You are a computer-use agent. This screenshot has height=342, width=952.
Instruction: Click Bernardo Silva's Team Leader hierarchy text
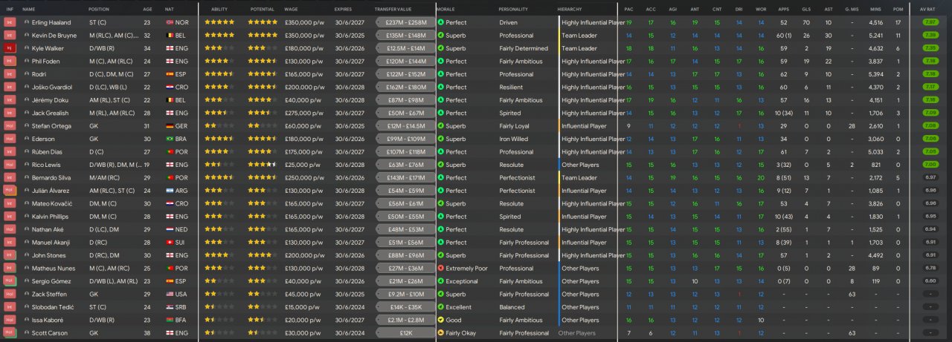point(579,178)
